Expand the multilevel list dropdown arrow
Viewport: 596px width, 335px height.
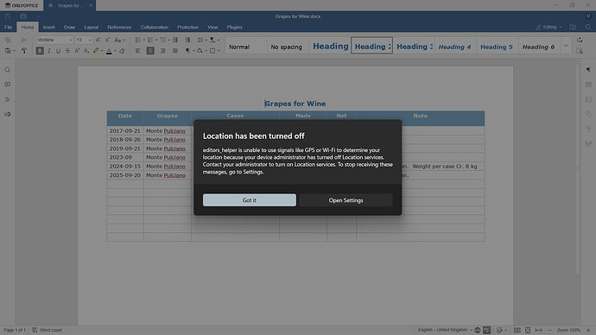pyautogui.click(x=168, y=40)
